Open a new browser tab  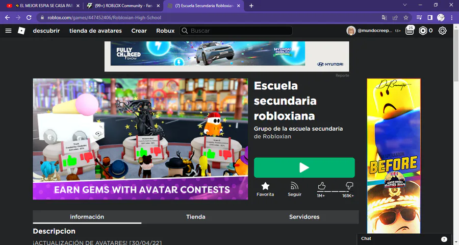pyautogui.click(x=251, y=6)
